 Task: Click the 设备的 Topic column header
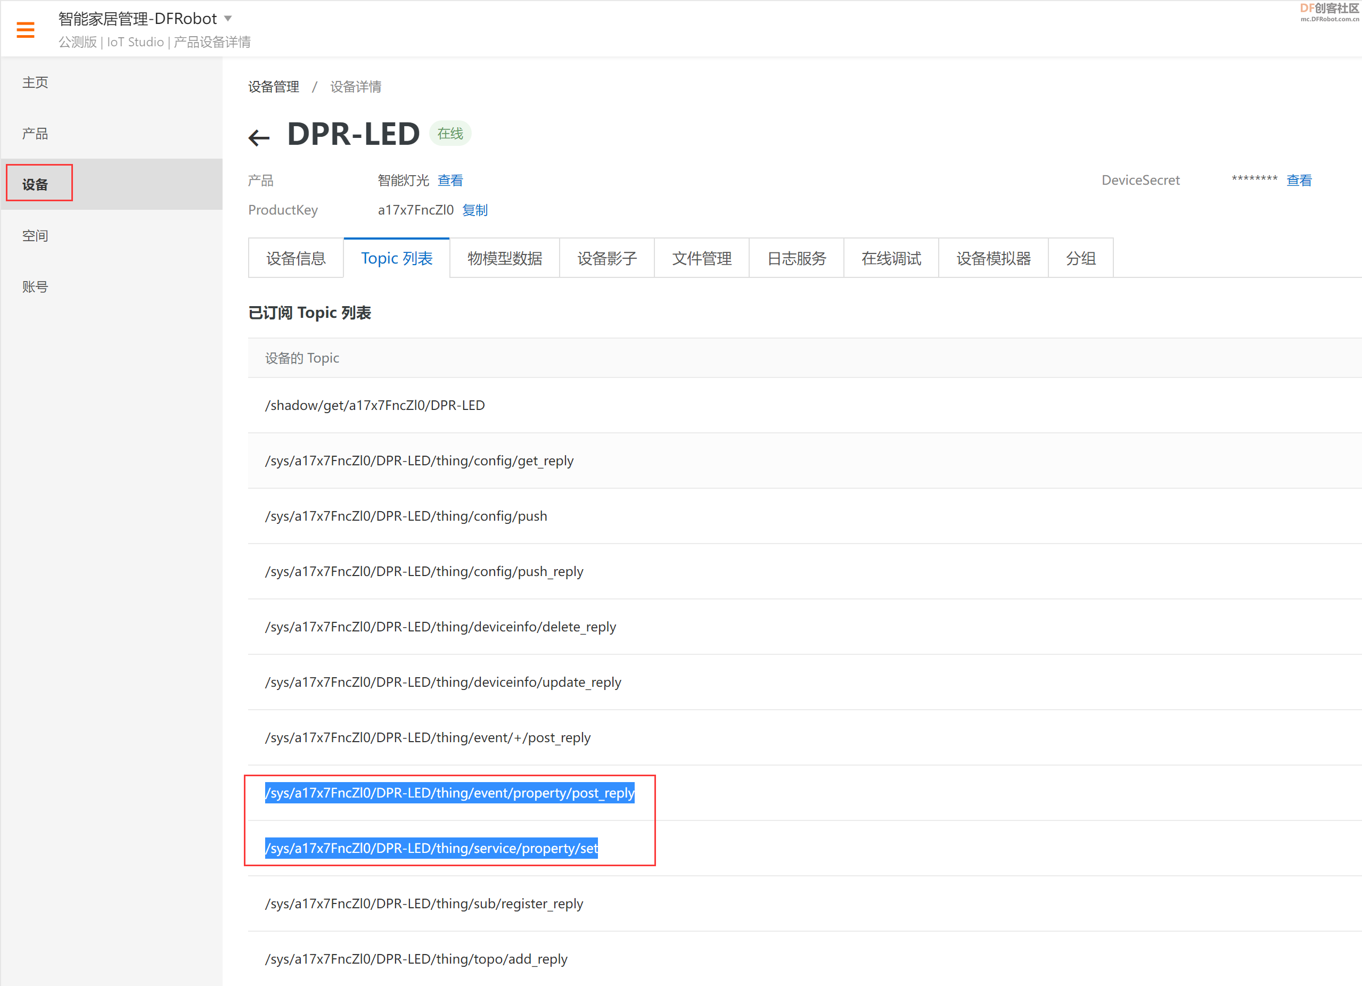[x=302, y=358]
